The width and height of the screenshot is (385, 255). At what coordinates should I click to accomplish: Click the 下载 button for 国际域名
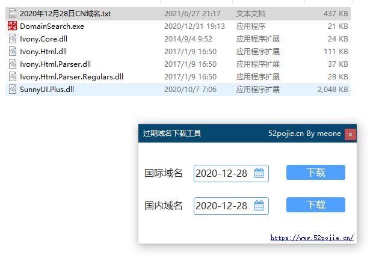click(315, 172)
